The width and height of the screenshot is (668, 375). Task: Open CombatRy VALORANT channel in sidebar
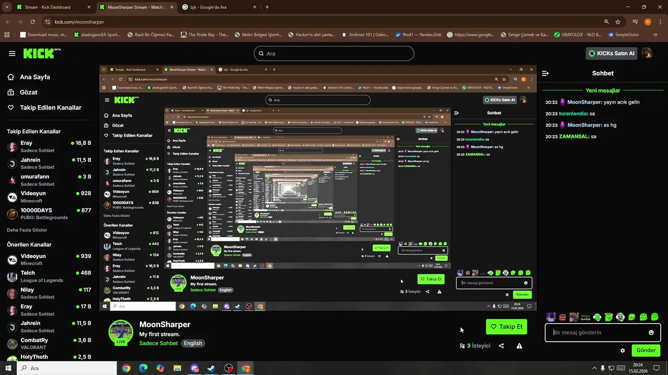pyautogui.click(x=49, y=343)
